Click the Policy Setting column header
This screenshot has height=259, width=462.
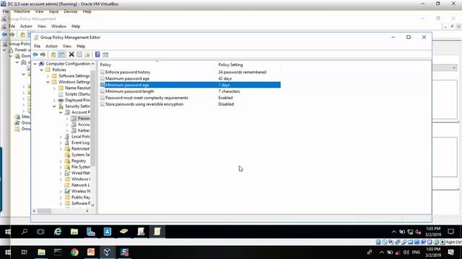pyautogui.click(x=248, y=65)
